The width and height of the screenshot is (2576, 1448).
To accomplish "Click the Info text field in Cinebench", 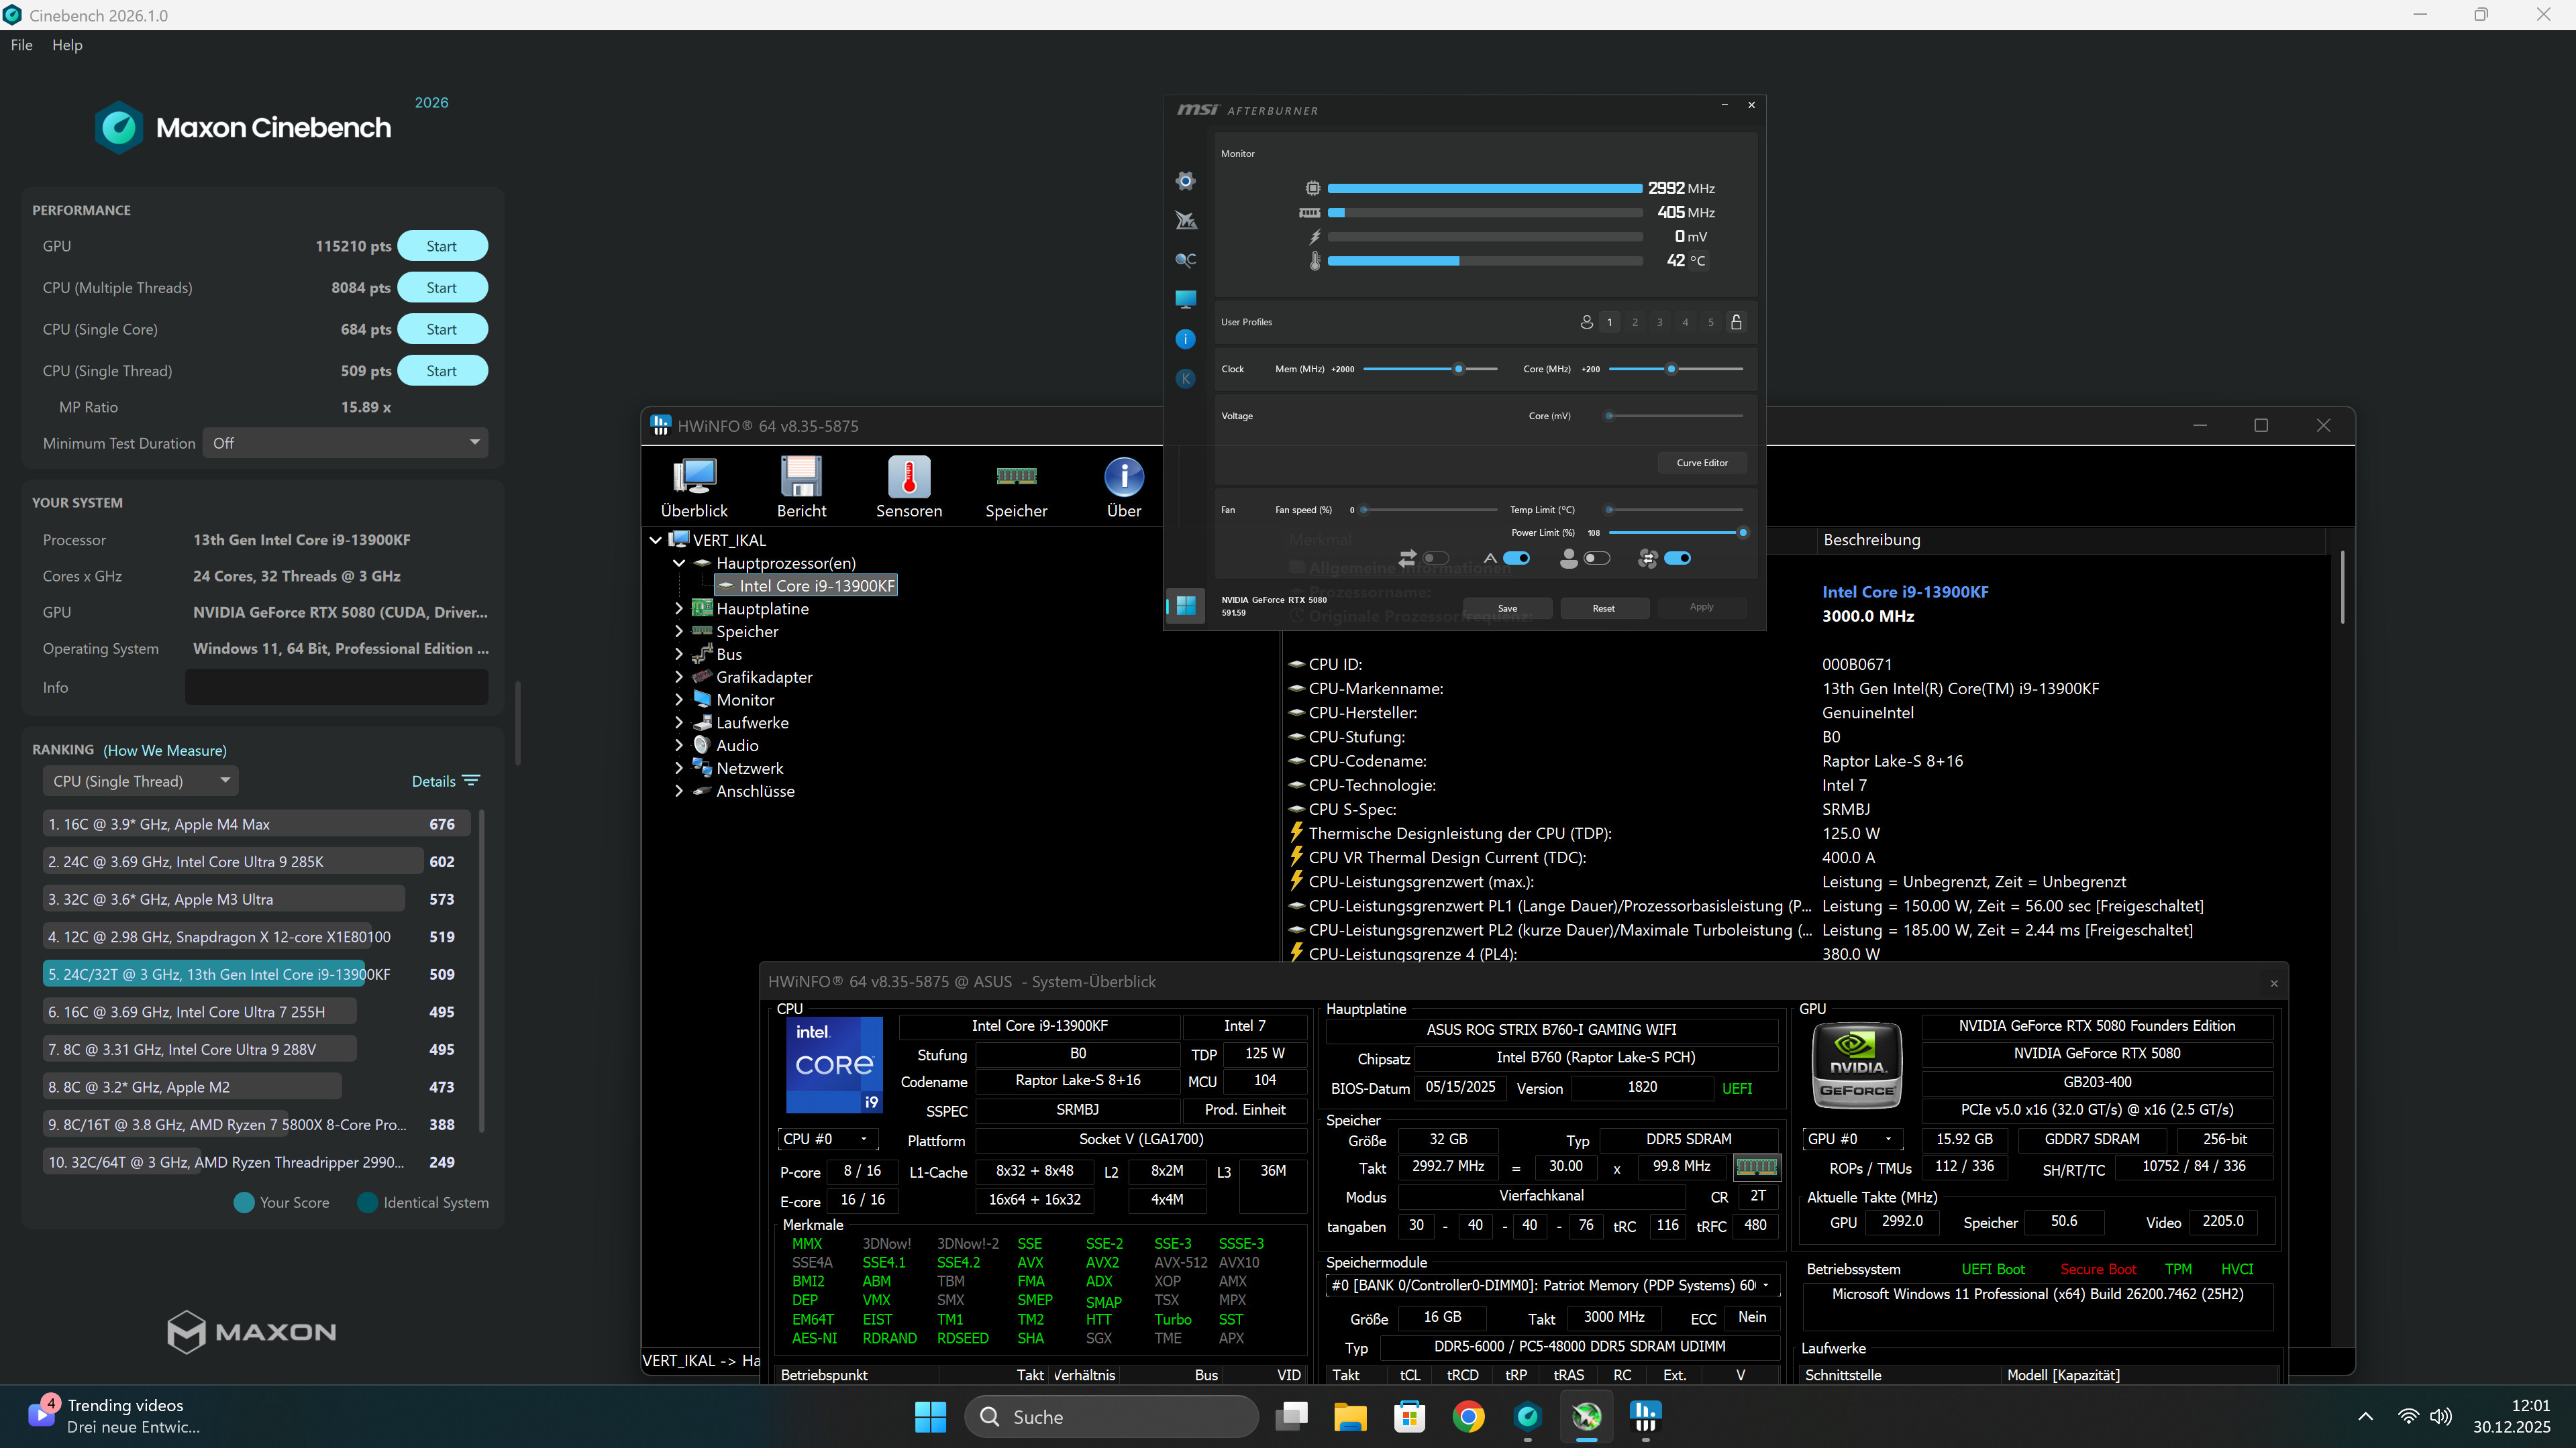I will click(336, 687).
